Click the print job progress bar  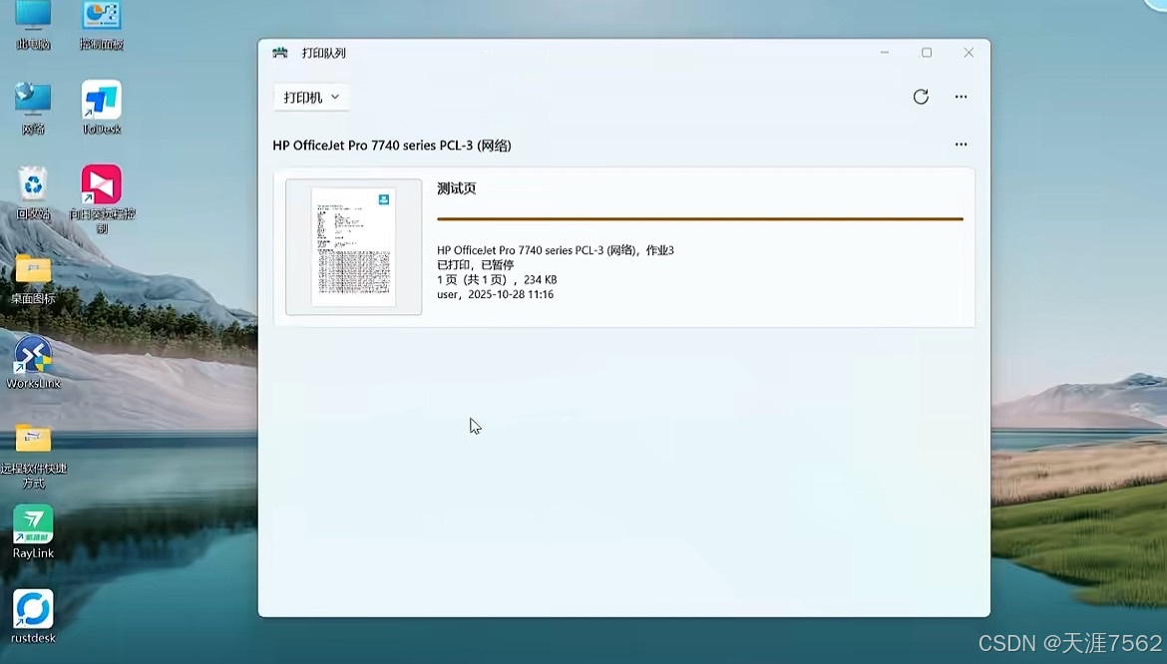point(699,218)
